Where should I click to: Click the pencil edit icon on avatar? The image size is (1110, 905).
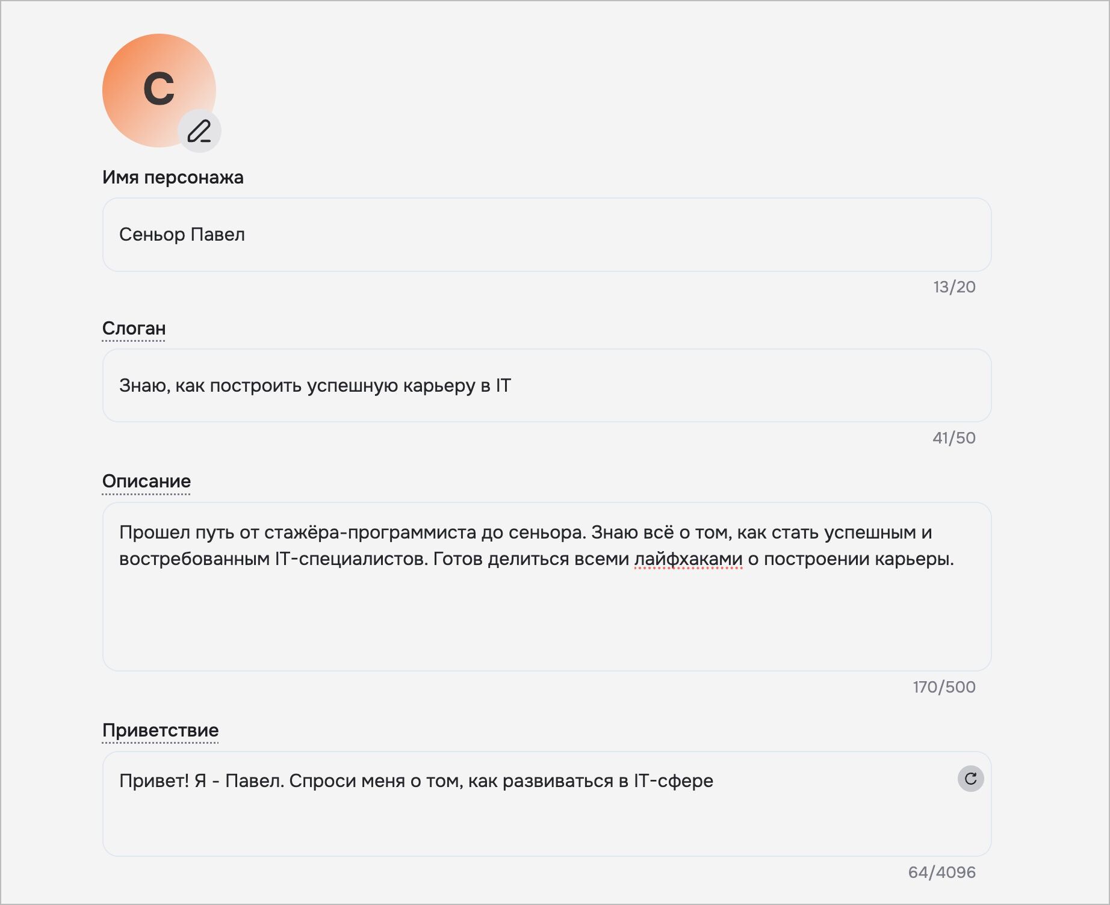click(199, 131)
